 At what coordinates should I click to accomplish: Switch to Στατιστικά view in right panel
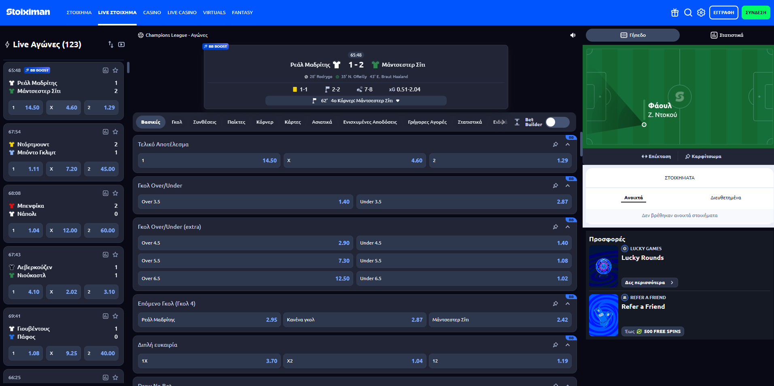pyautogui.click(x=727, y=35)
